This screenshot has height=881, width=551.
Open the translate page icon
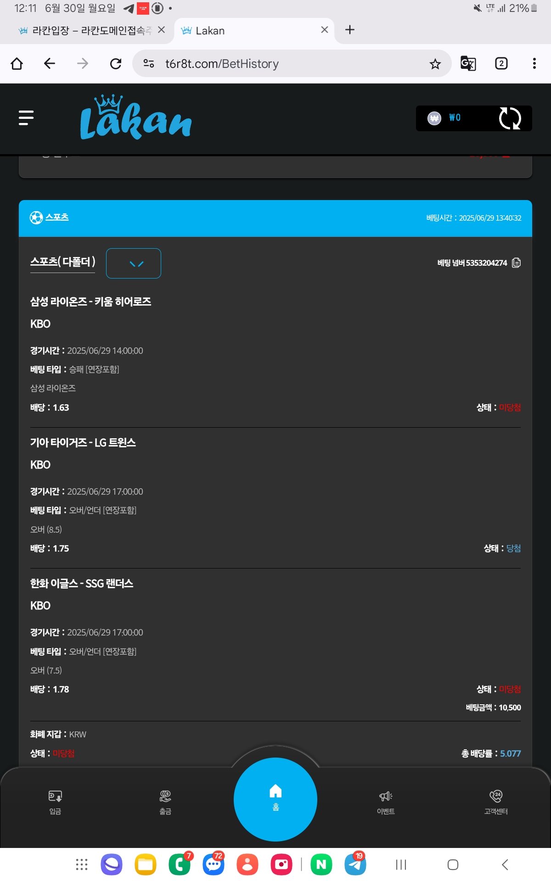(x=468, y=63)
